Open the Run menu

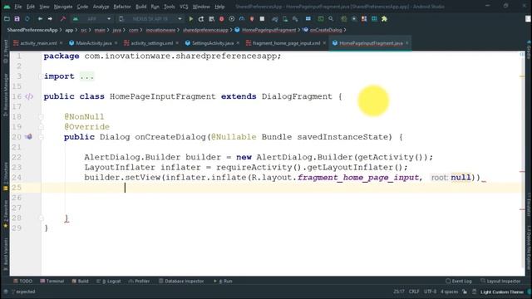tap(155, 7)
